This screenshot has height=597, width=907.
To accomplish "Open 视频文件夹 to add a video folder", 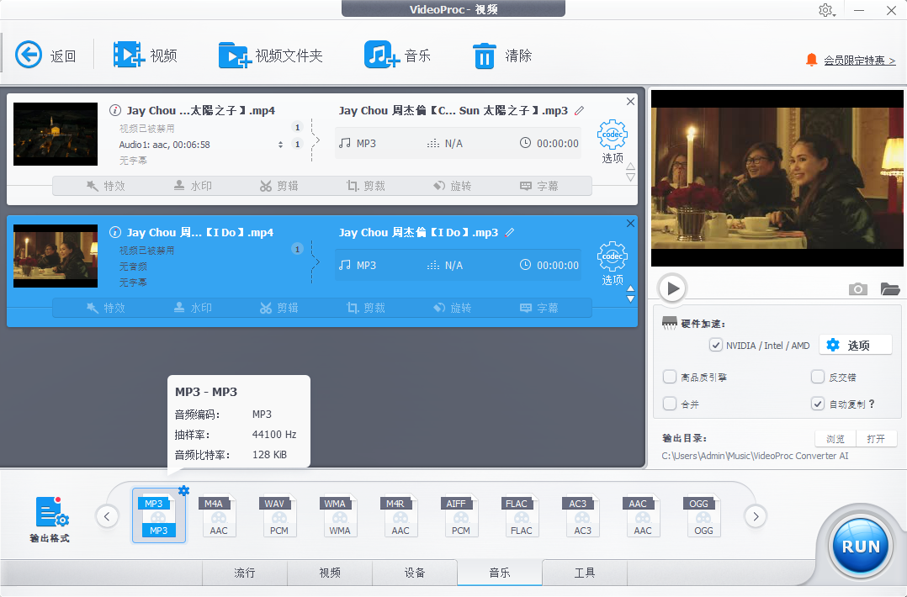I will coord(270,55).
